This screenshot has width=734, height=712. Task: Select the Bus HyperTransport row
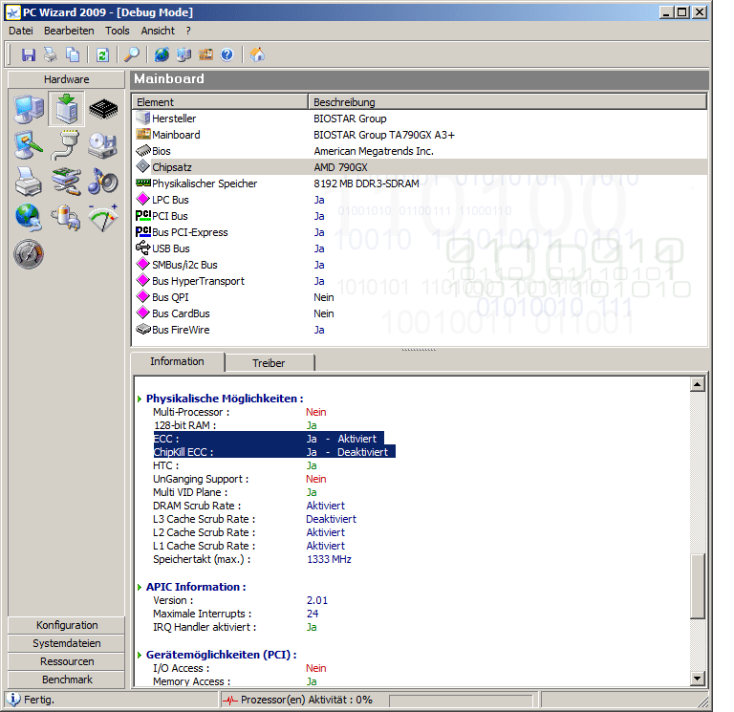pos(420,281)
